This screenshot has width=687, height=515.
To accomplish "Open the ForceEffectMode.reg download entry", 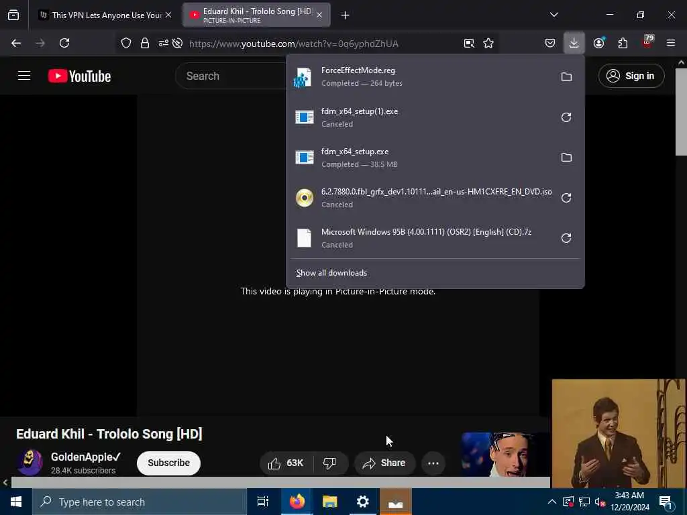I will point(423,76).
